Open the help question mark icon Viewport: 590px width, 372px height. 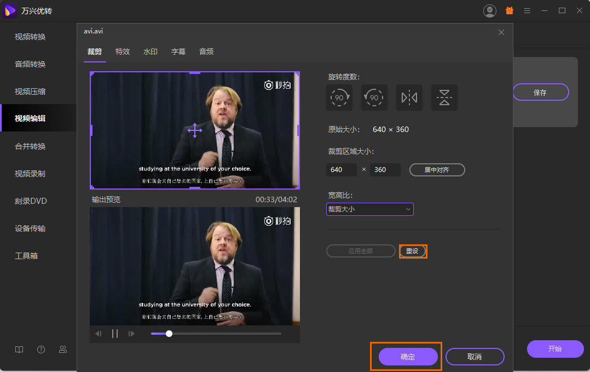(x=41, y=349)
